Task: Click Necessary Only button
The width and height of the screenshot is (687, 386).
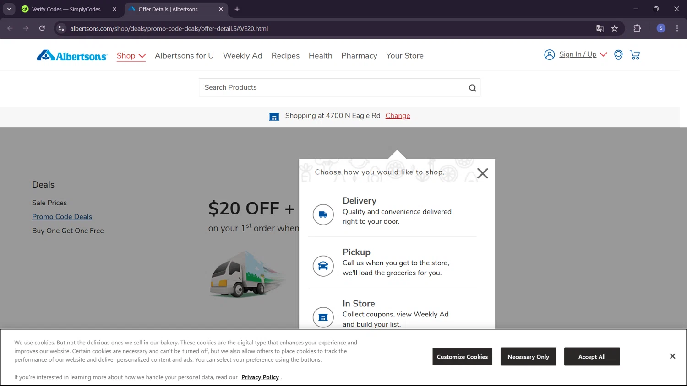Action: click(528, 357)
